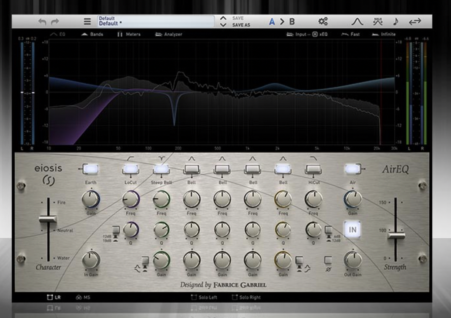Toggle the phase invert switch
Viewport: 451px width, 318px height.
pyautogui.click(x=328, y=260)
